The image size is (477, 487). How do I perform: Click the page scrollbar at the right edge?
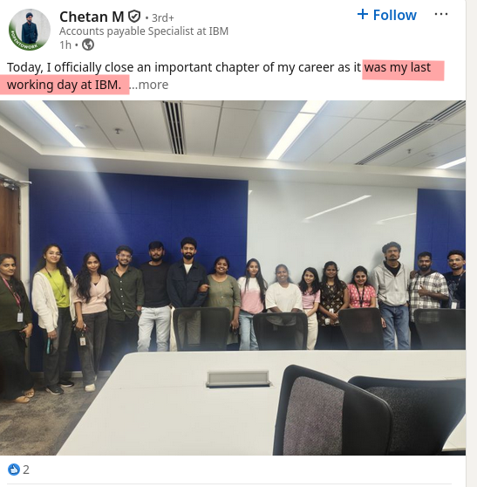pyautogui.click(x=472, y=243)
